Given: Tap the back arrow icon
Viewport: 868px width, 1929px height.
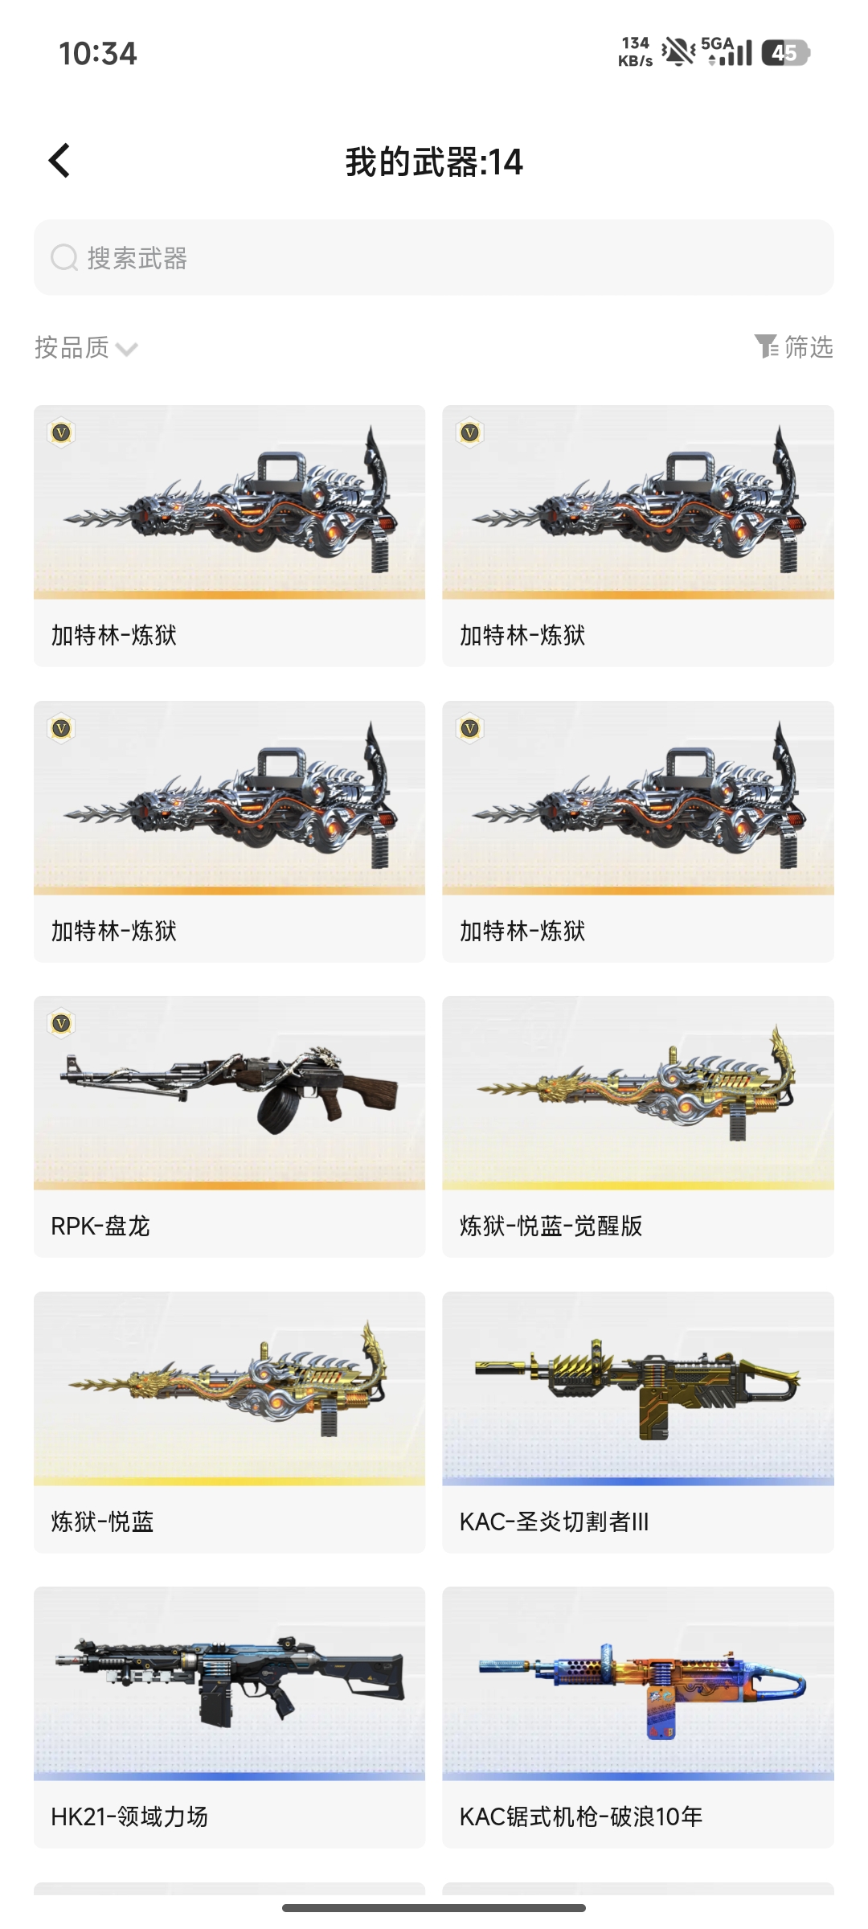Looking at the screenshot, I should pyautogui.click(x=60, y=161).
